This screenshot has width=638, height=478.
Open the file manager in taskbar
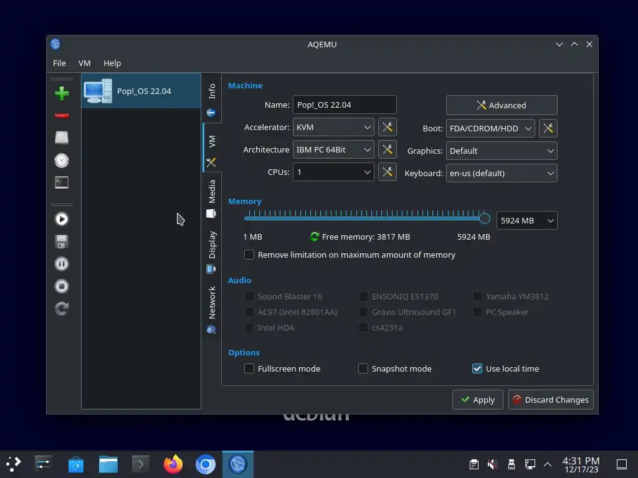pos(108,464)
